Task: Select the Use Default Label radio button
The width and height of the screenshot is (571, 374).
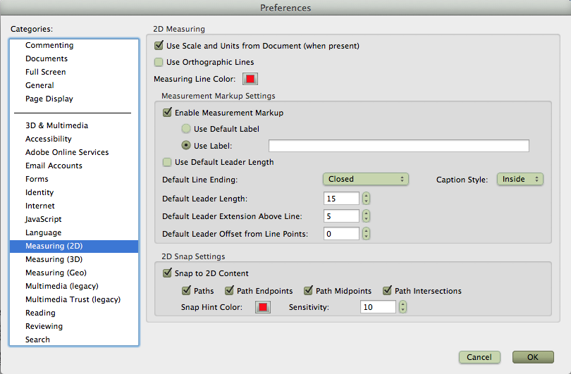Action: [186, 128]
